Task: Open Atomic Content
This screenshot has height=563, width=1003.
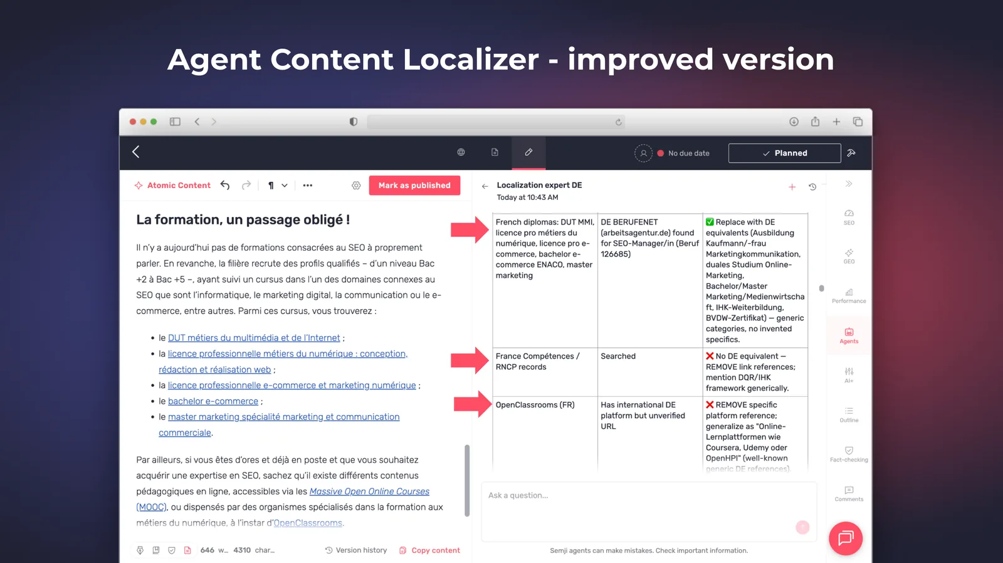Action: click(x=172, y=186)
